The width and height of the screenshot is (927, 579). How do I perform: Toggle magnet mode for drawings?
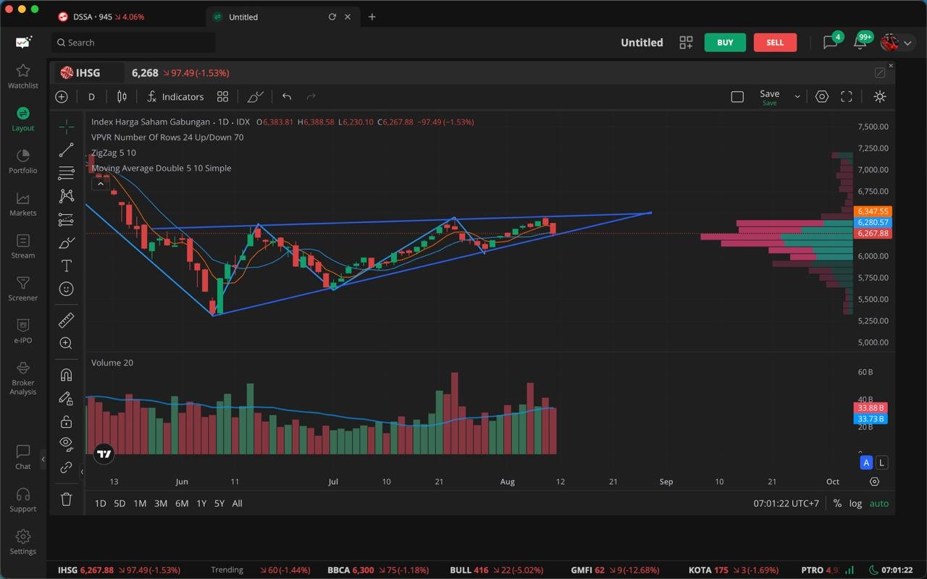click(x=66, y=375)
